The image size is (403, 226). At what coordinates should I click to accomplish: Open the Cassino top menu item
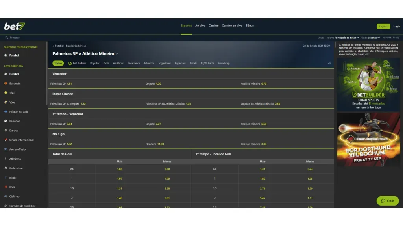[214, 26]
